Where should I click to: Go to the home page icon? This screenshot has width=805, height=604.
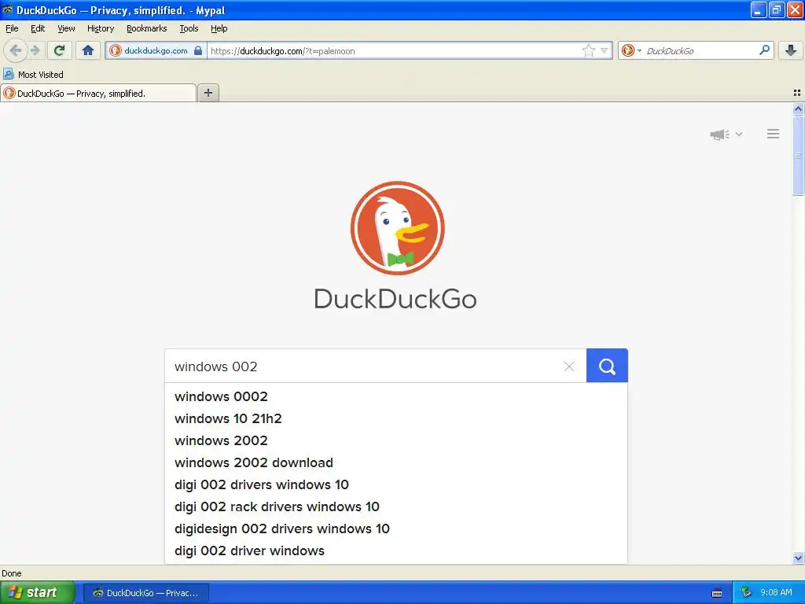point(88,50)
